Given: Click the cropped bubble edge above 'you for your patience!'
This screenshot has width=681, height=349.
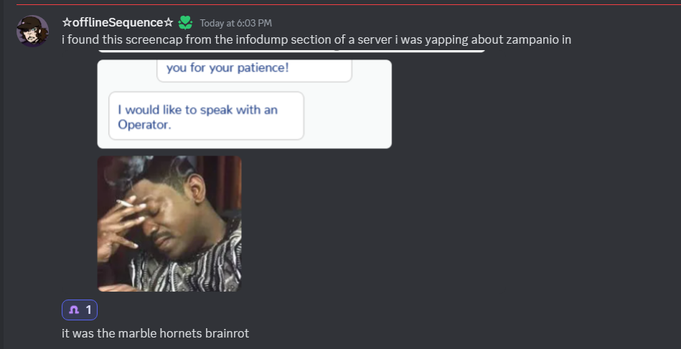Looking at the screenshot, I should (x=291, y=51).
